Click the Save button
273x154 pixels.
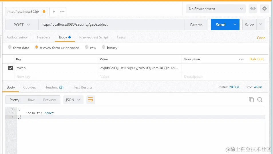pos(249,24)
